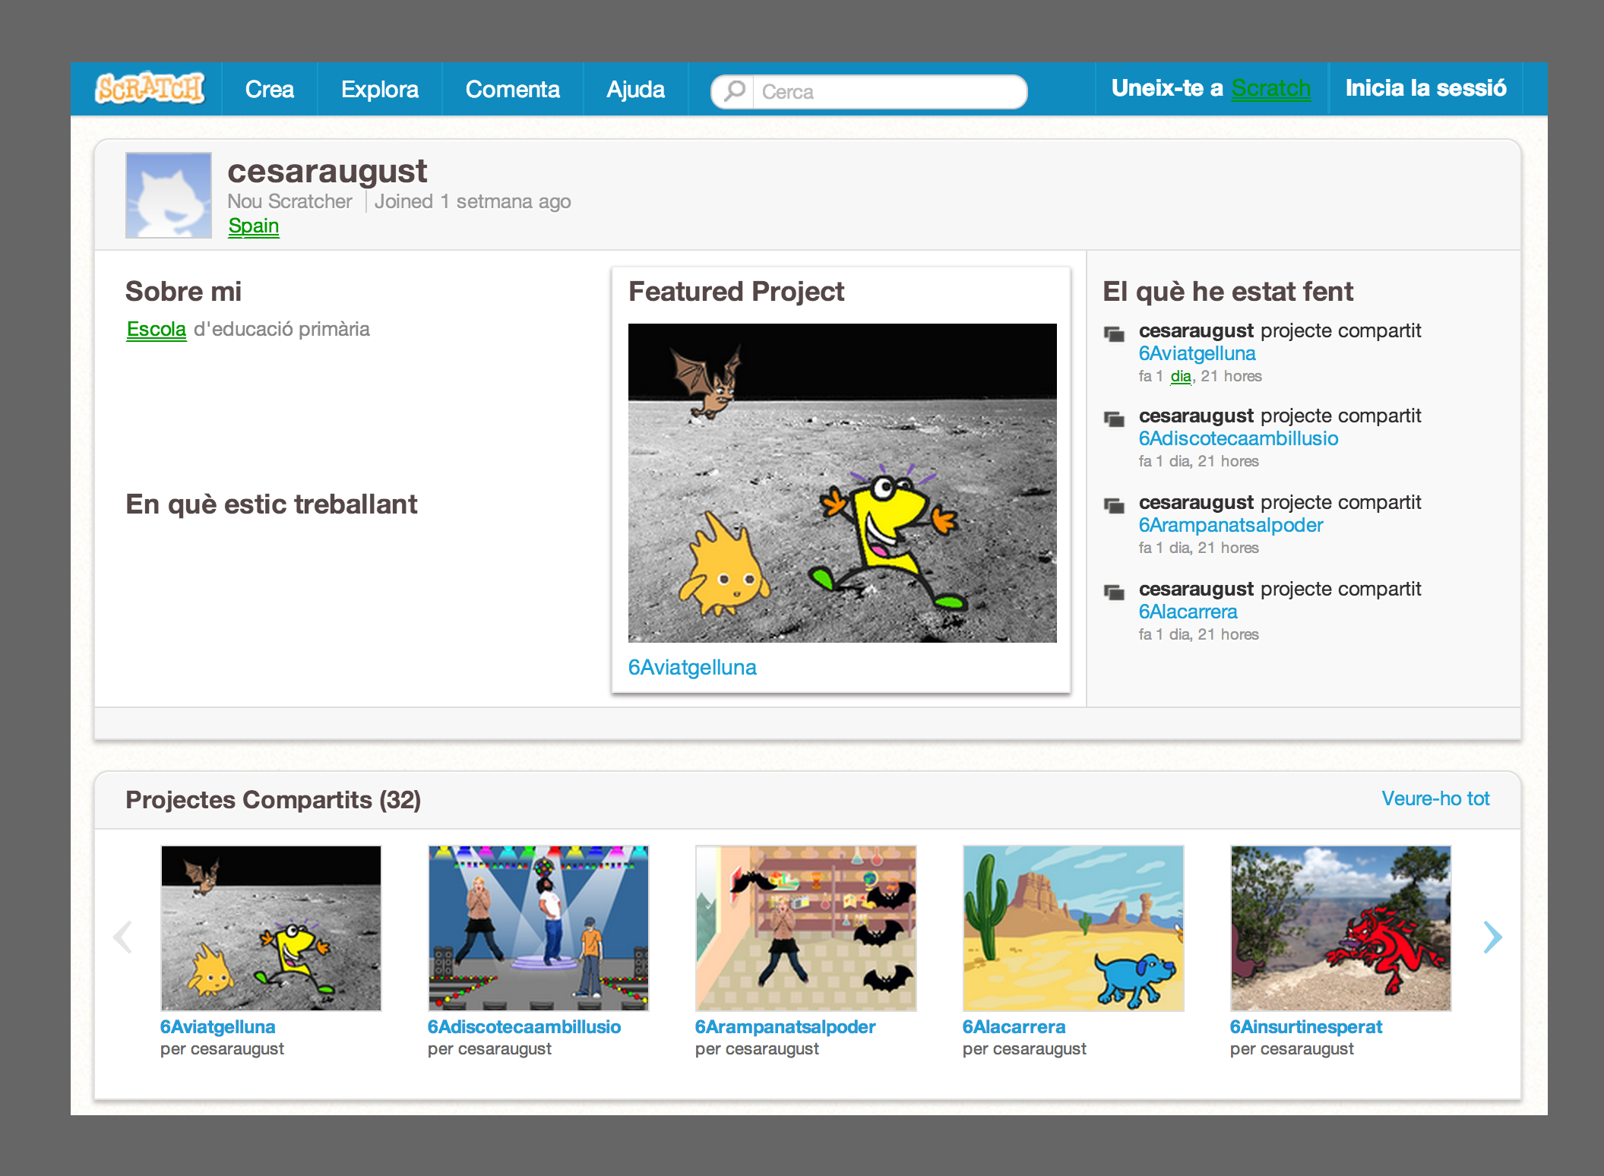Select Comenta in the top navigation
This screenshot has width=1604, height=1176.
tap(512, 90)
